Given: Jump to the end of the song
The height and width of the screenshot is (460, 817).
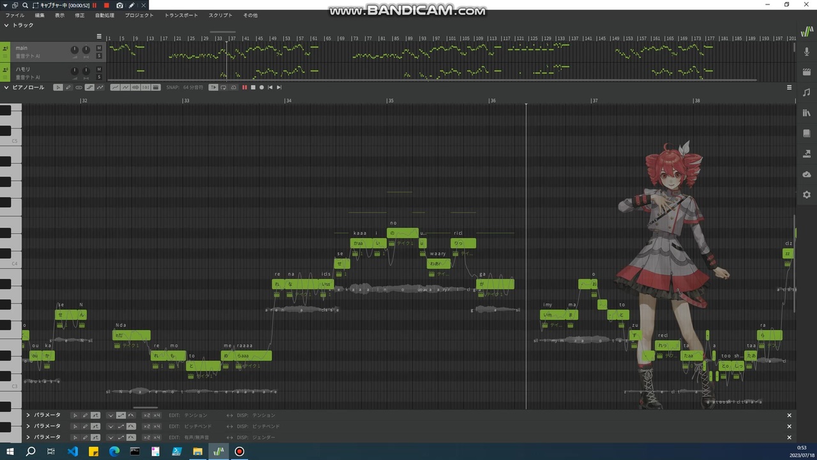Looking at the screenshot, I should (279, 88).
